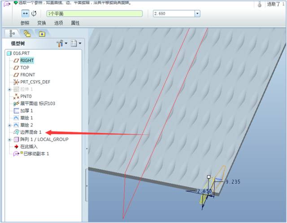Switch to the rotate move mode icon
287x223 pixels.
34,13
